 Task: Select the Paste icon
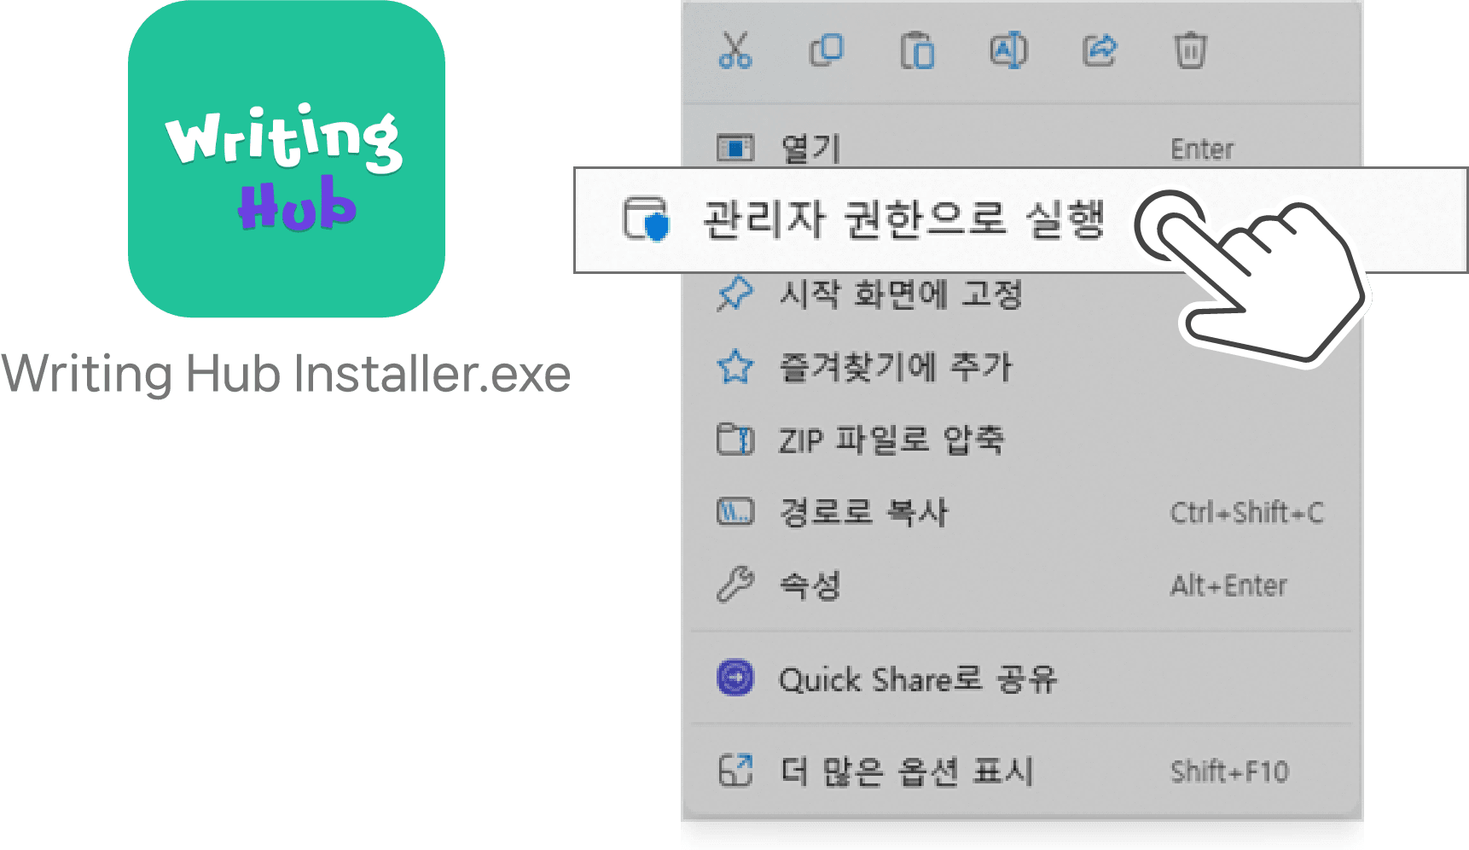tap(917, 51)
